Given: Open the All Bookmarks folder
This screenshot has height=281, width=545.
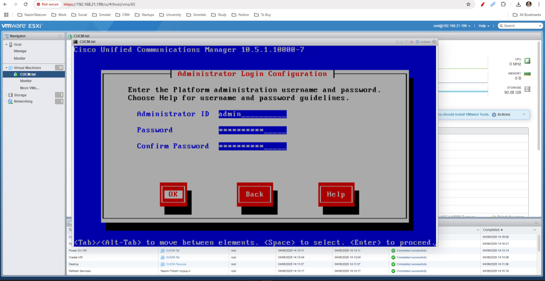Looking at the screenshot, I should (x=527, y=14).
